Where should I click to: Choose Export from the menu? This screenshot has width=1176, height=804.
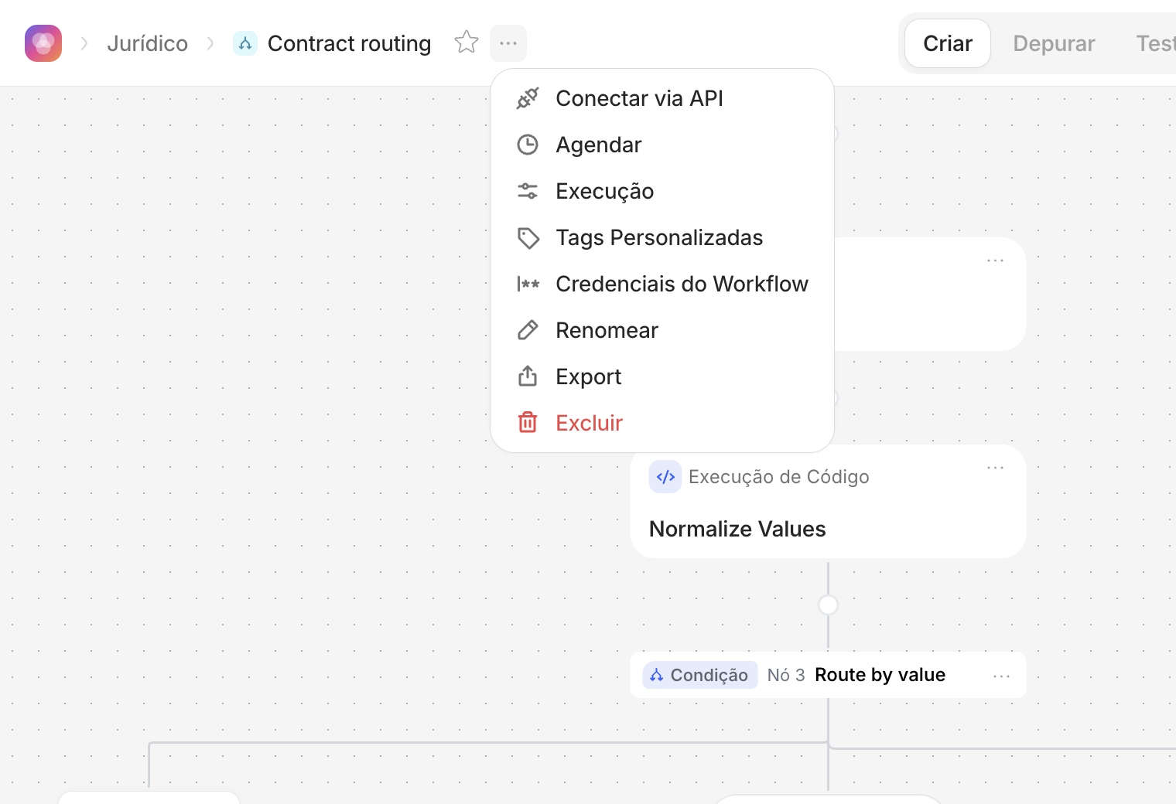tap(662, 376)
